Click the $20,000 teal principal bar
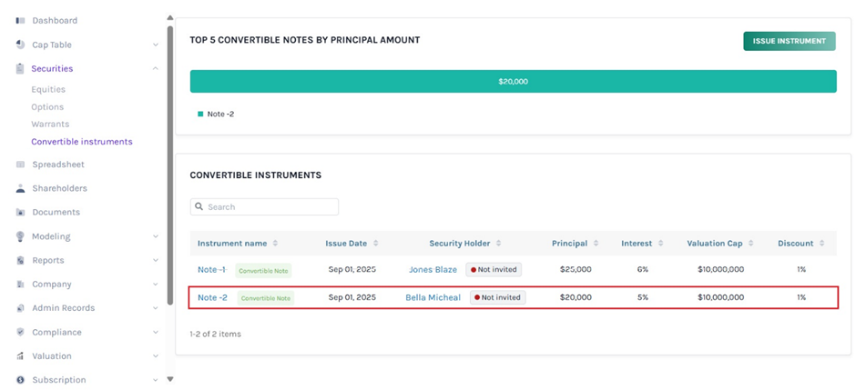This screenshot has height=390, width=856. (513, 82)
